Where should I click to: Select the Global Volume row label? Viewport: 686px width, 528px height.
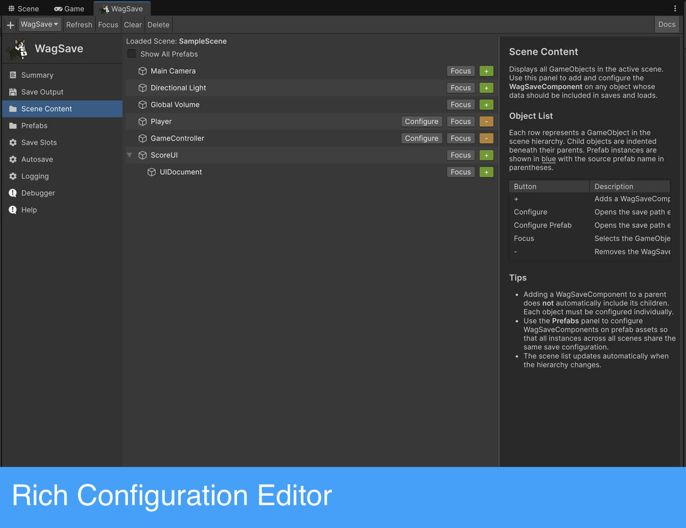(x=175, y=104)
